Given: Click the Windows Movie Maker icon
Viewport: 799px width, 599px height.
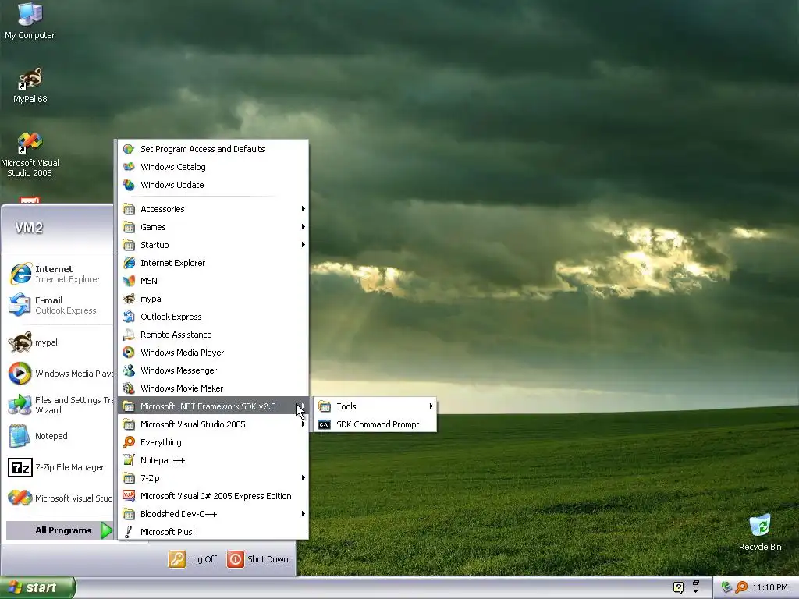Looking at the screenshot, I should (x=129, y=388).
